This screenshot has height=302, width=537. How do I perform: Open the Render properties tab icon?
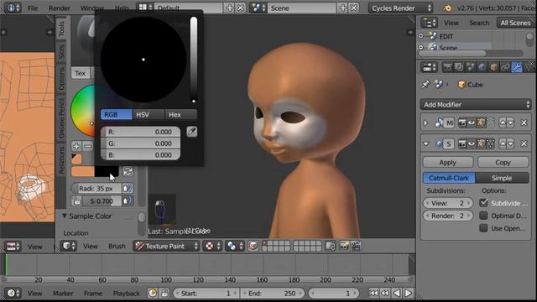(x=447, y=67)
